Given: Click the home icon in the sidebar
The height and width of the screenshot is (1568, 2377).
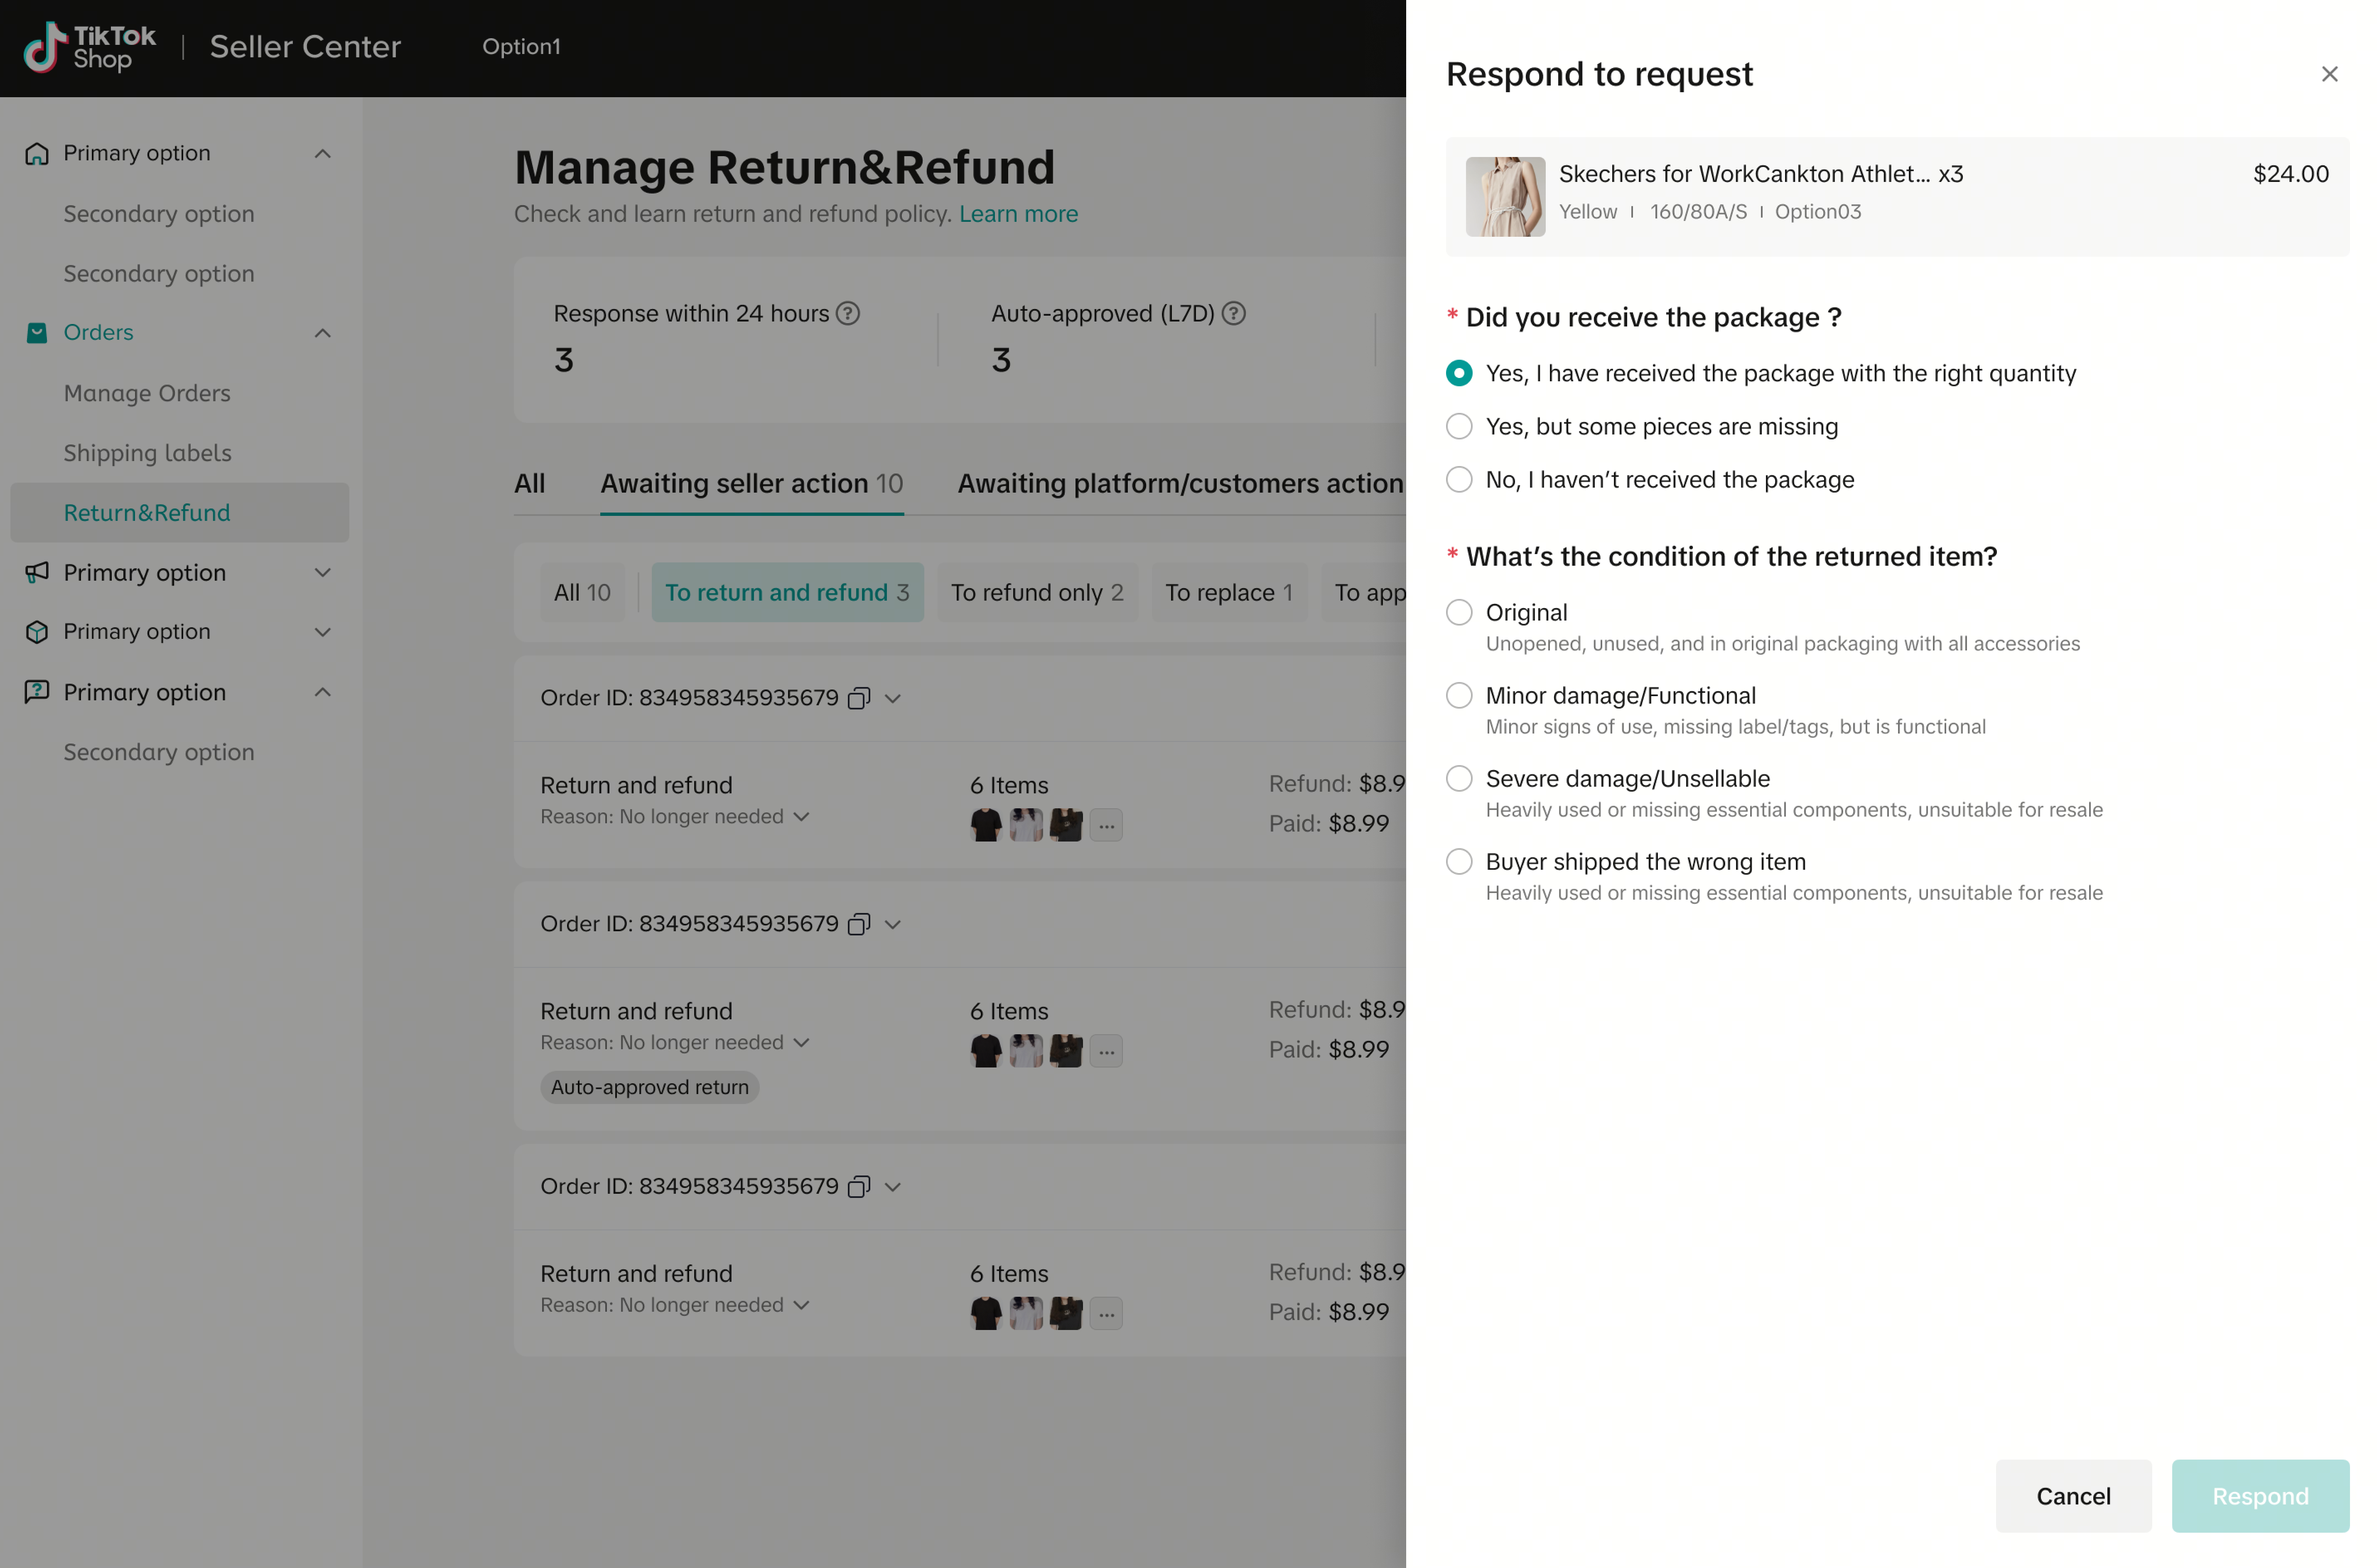Looking at the screenshot, I should (37, 153).
